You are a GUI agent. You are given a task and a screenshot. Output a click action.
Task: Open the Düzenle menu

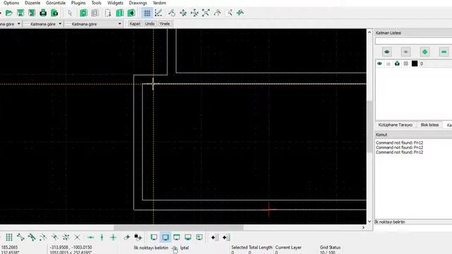[x=32, y=3]
